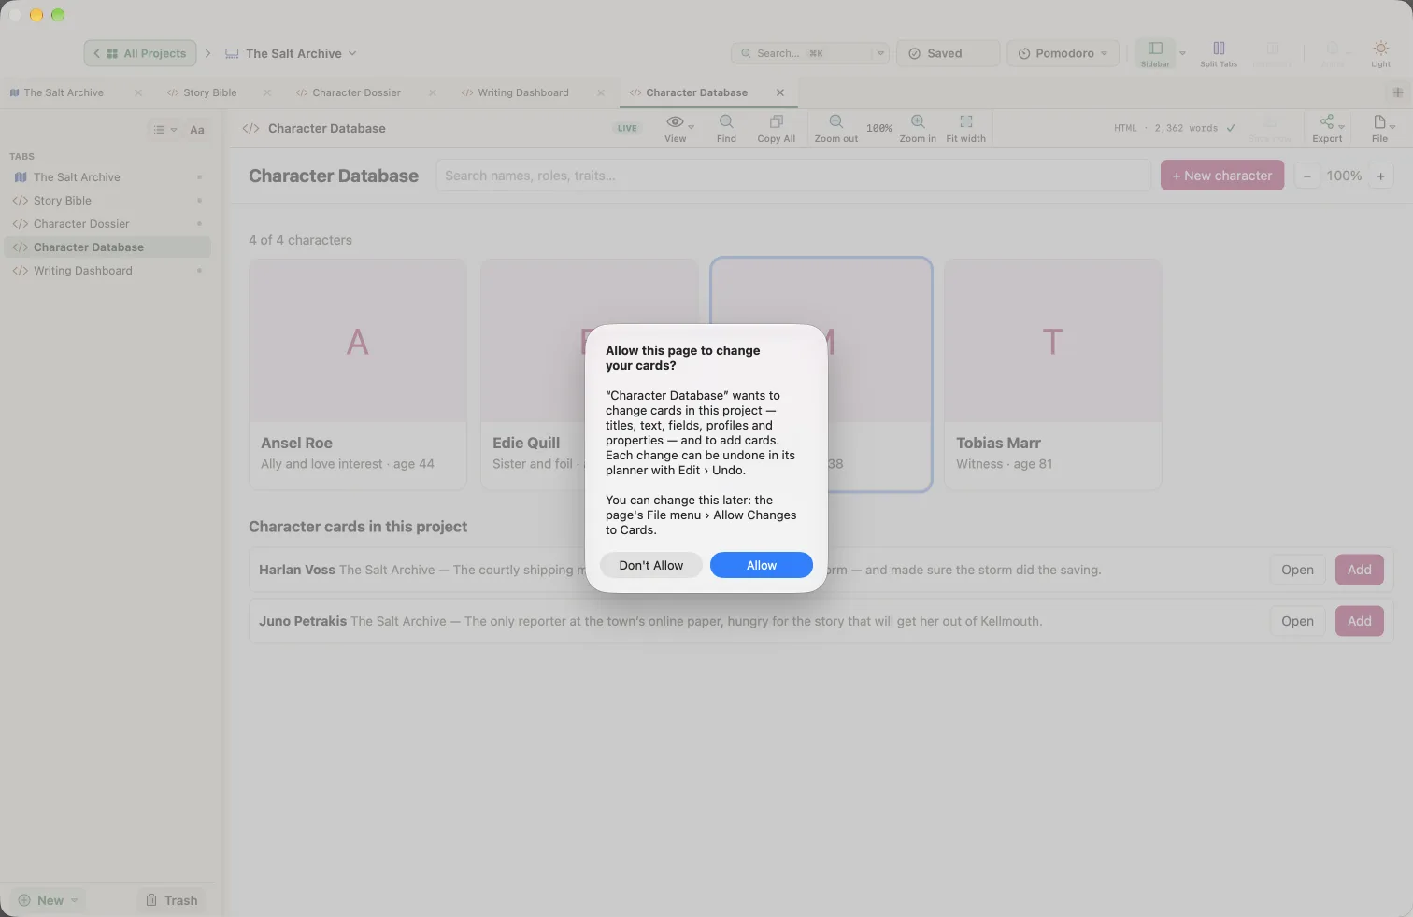The width and height of the screenshot is (1413, 917).
Task: Add Juno Petrakis to the database
Action: point(1360,621)
